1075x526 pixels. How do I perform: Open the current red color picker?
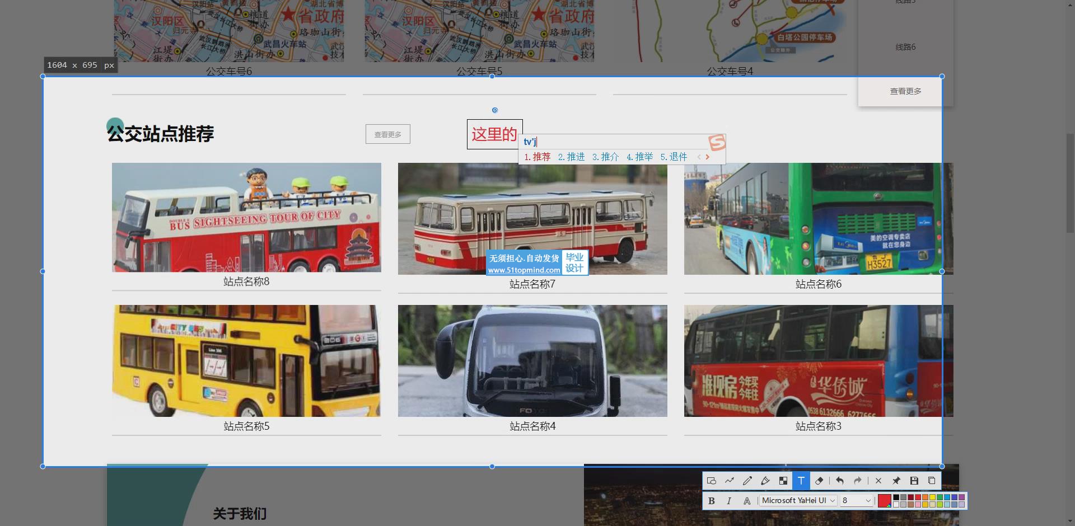pyautogui.click(x=885, y=501)
